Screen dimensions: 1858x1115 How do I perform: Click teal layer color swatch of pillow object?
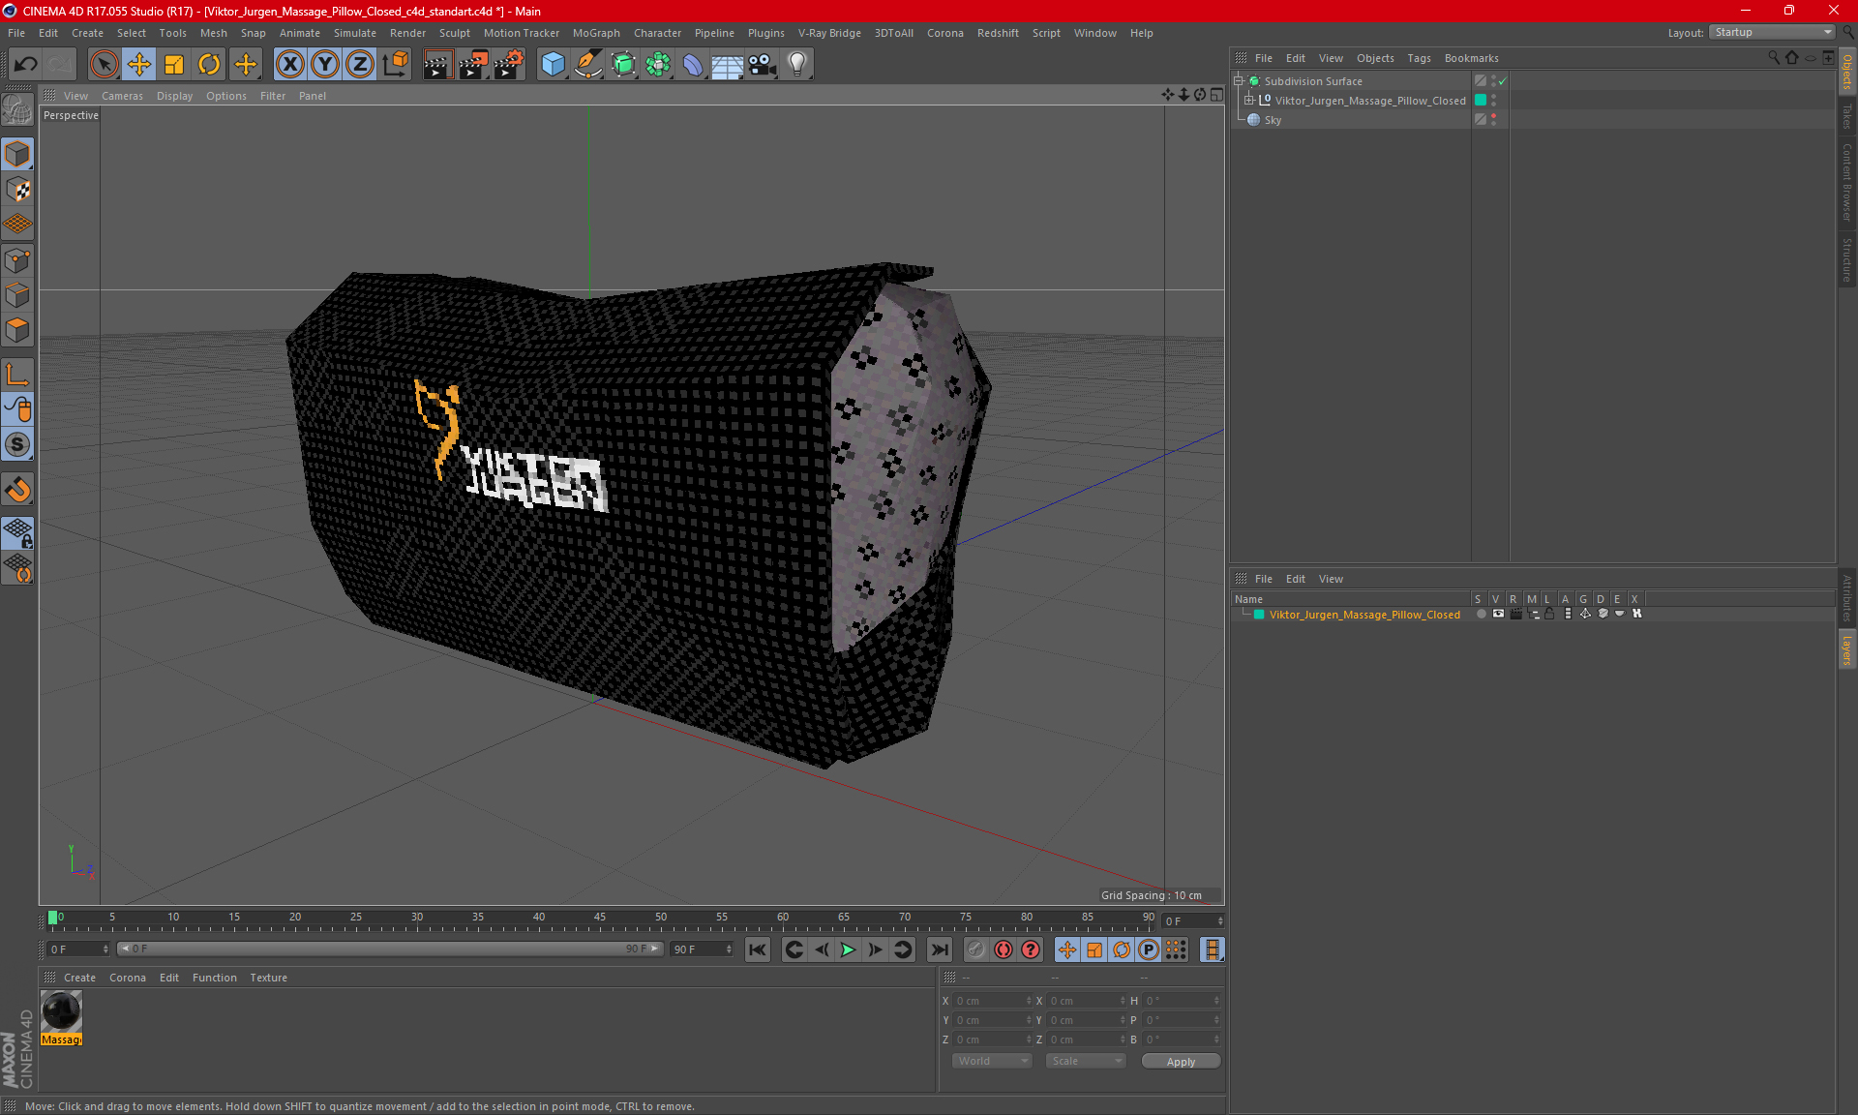tap(1481, 101)
